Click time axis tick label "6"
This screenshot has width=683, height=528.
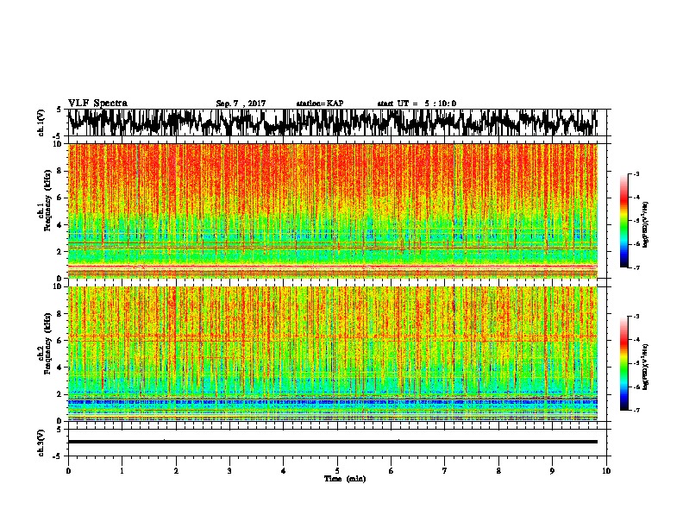point(391,471)
